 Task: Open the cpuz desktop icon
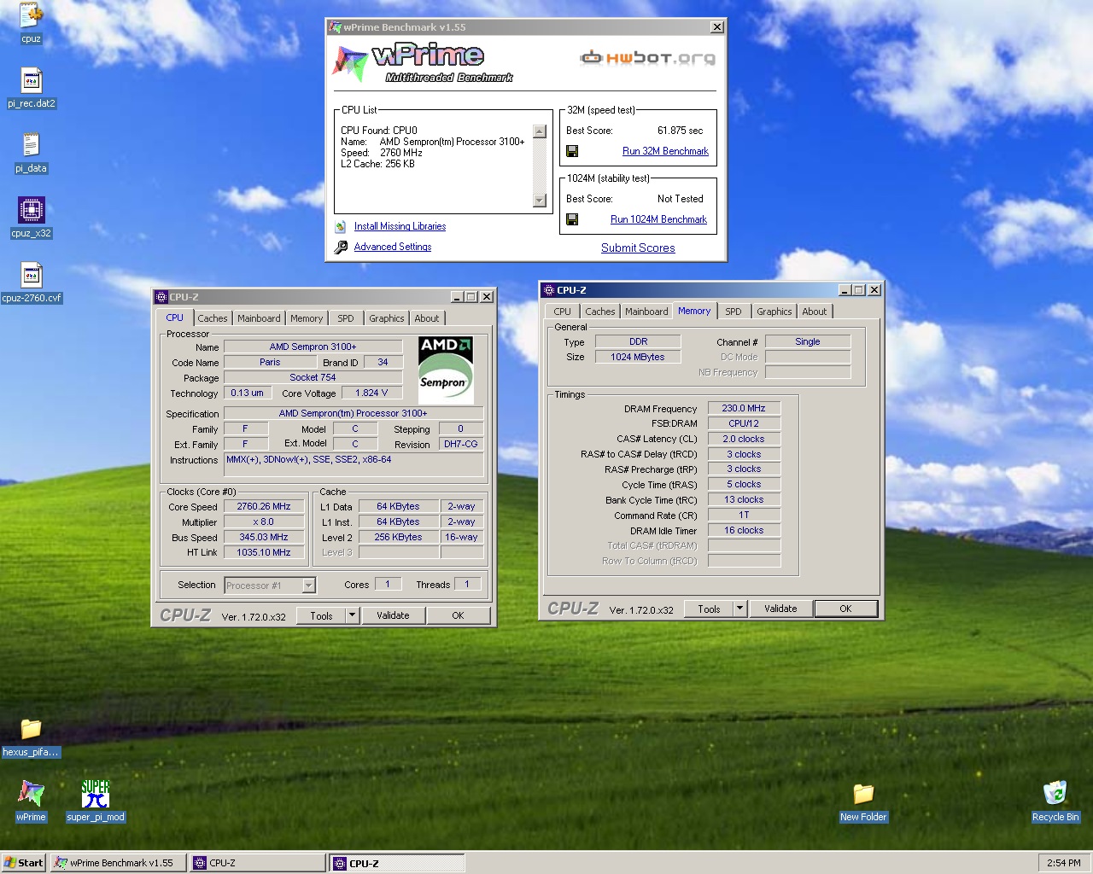pyautogui.click(x=31, y=21)
